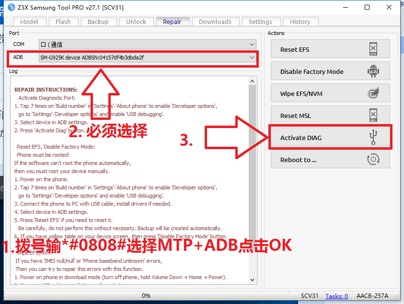Open the Tasks: 0 link
Image resolution: width=404 pixels, height=304 pixels.
click(x=336, y=296)
